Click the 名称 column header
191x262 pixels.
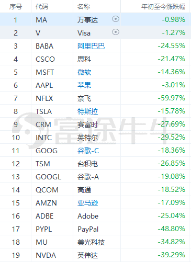[84, 7]
